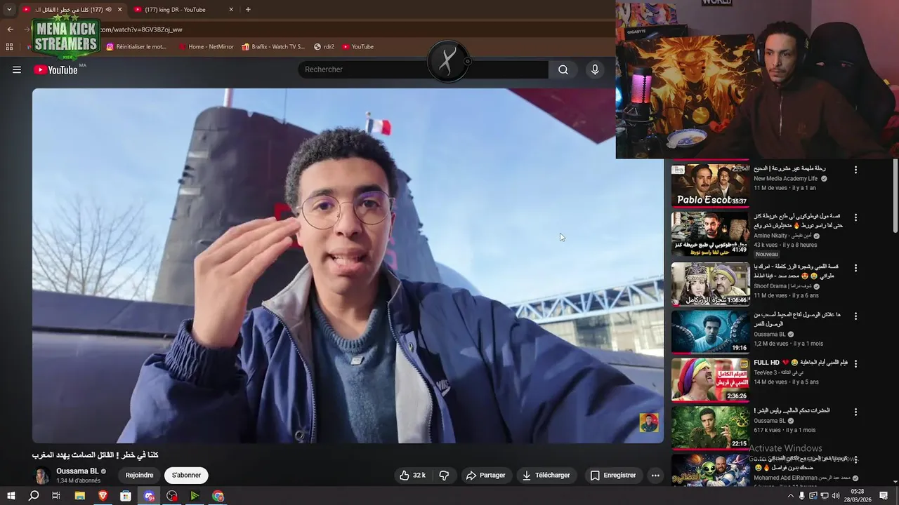Open options menu for 22:15 Oussama BL video
This screenshot has width=899, height=505.
click(855, 411)
